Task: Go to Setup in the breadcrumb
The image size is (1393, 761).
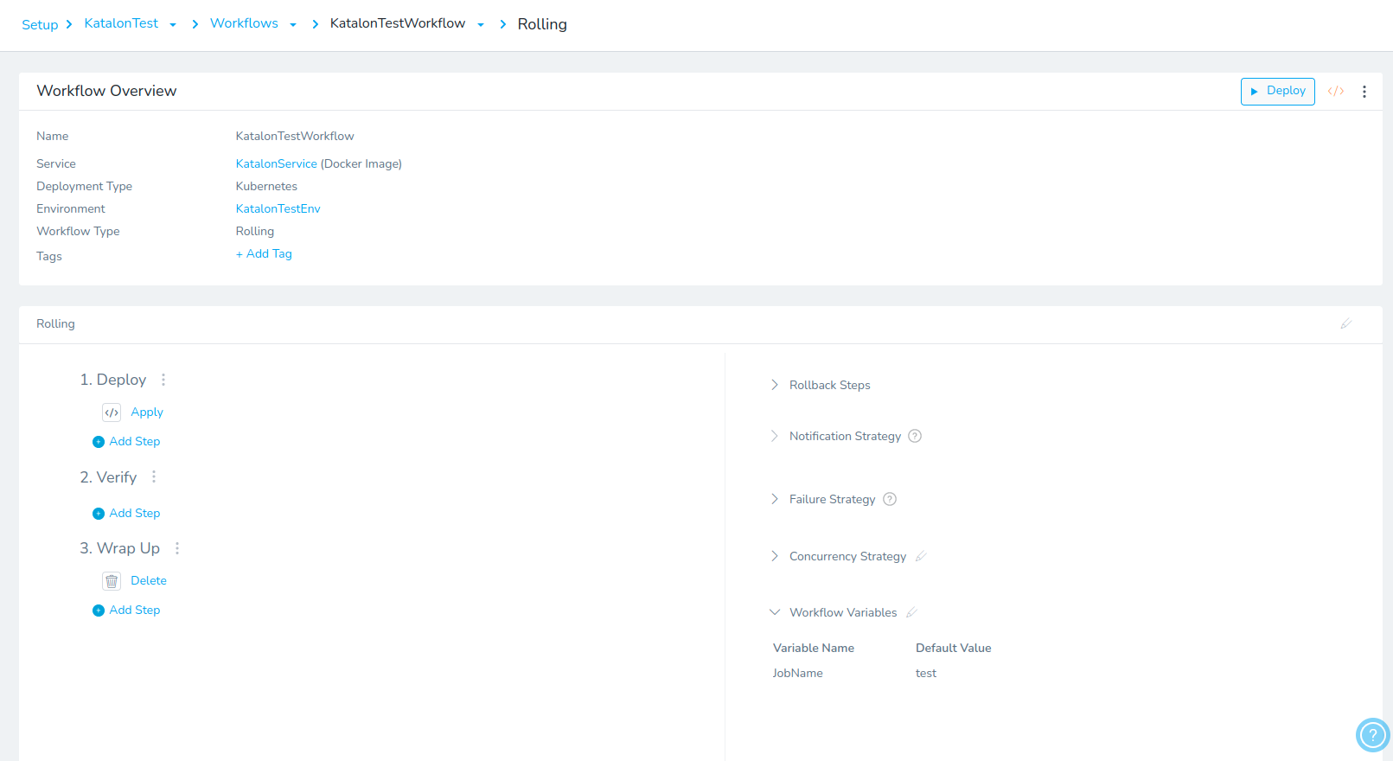Action: 40,25
